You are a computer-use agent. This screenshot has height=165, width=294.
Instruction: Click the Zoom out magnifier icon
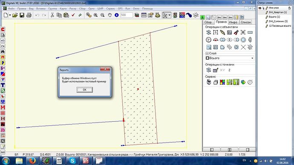point(102,15)
